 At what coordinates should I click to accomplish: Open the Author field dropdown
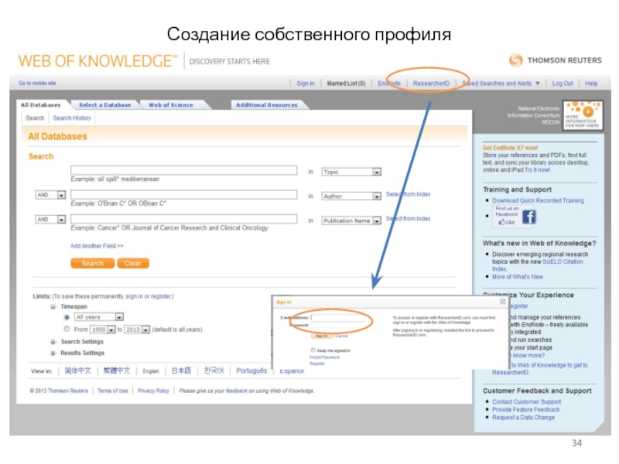point(377,196)
